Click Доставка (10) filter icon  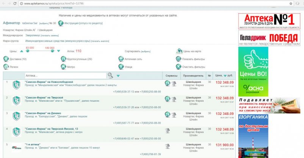[x=6, y=59]
